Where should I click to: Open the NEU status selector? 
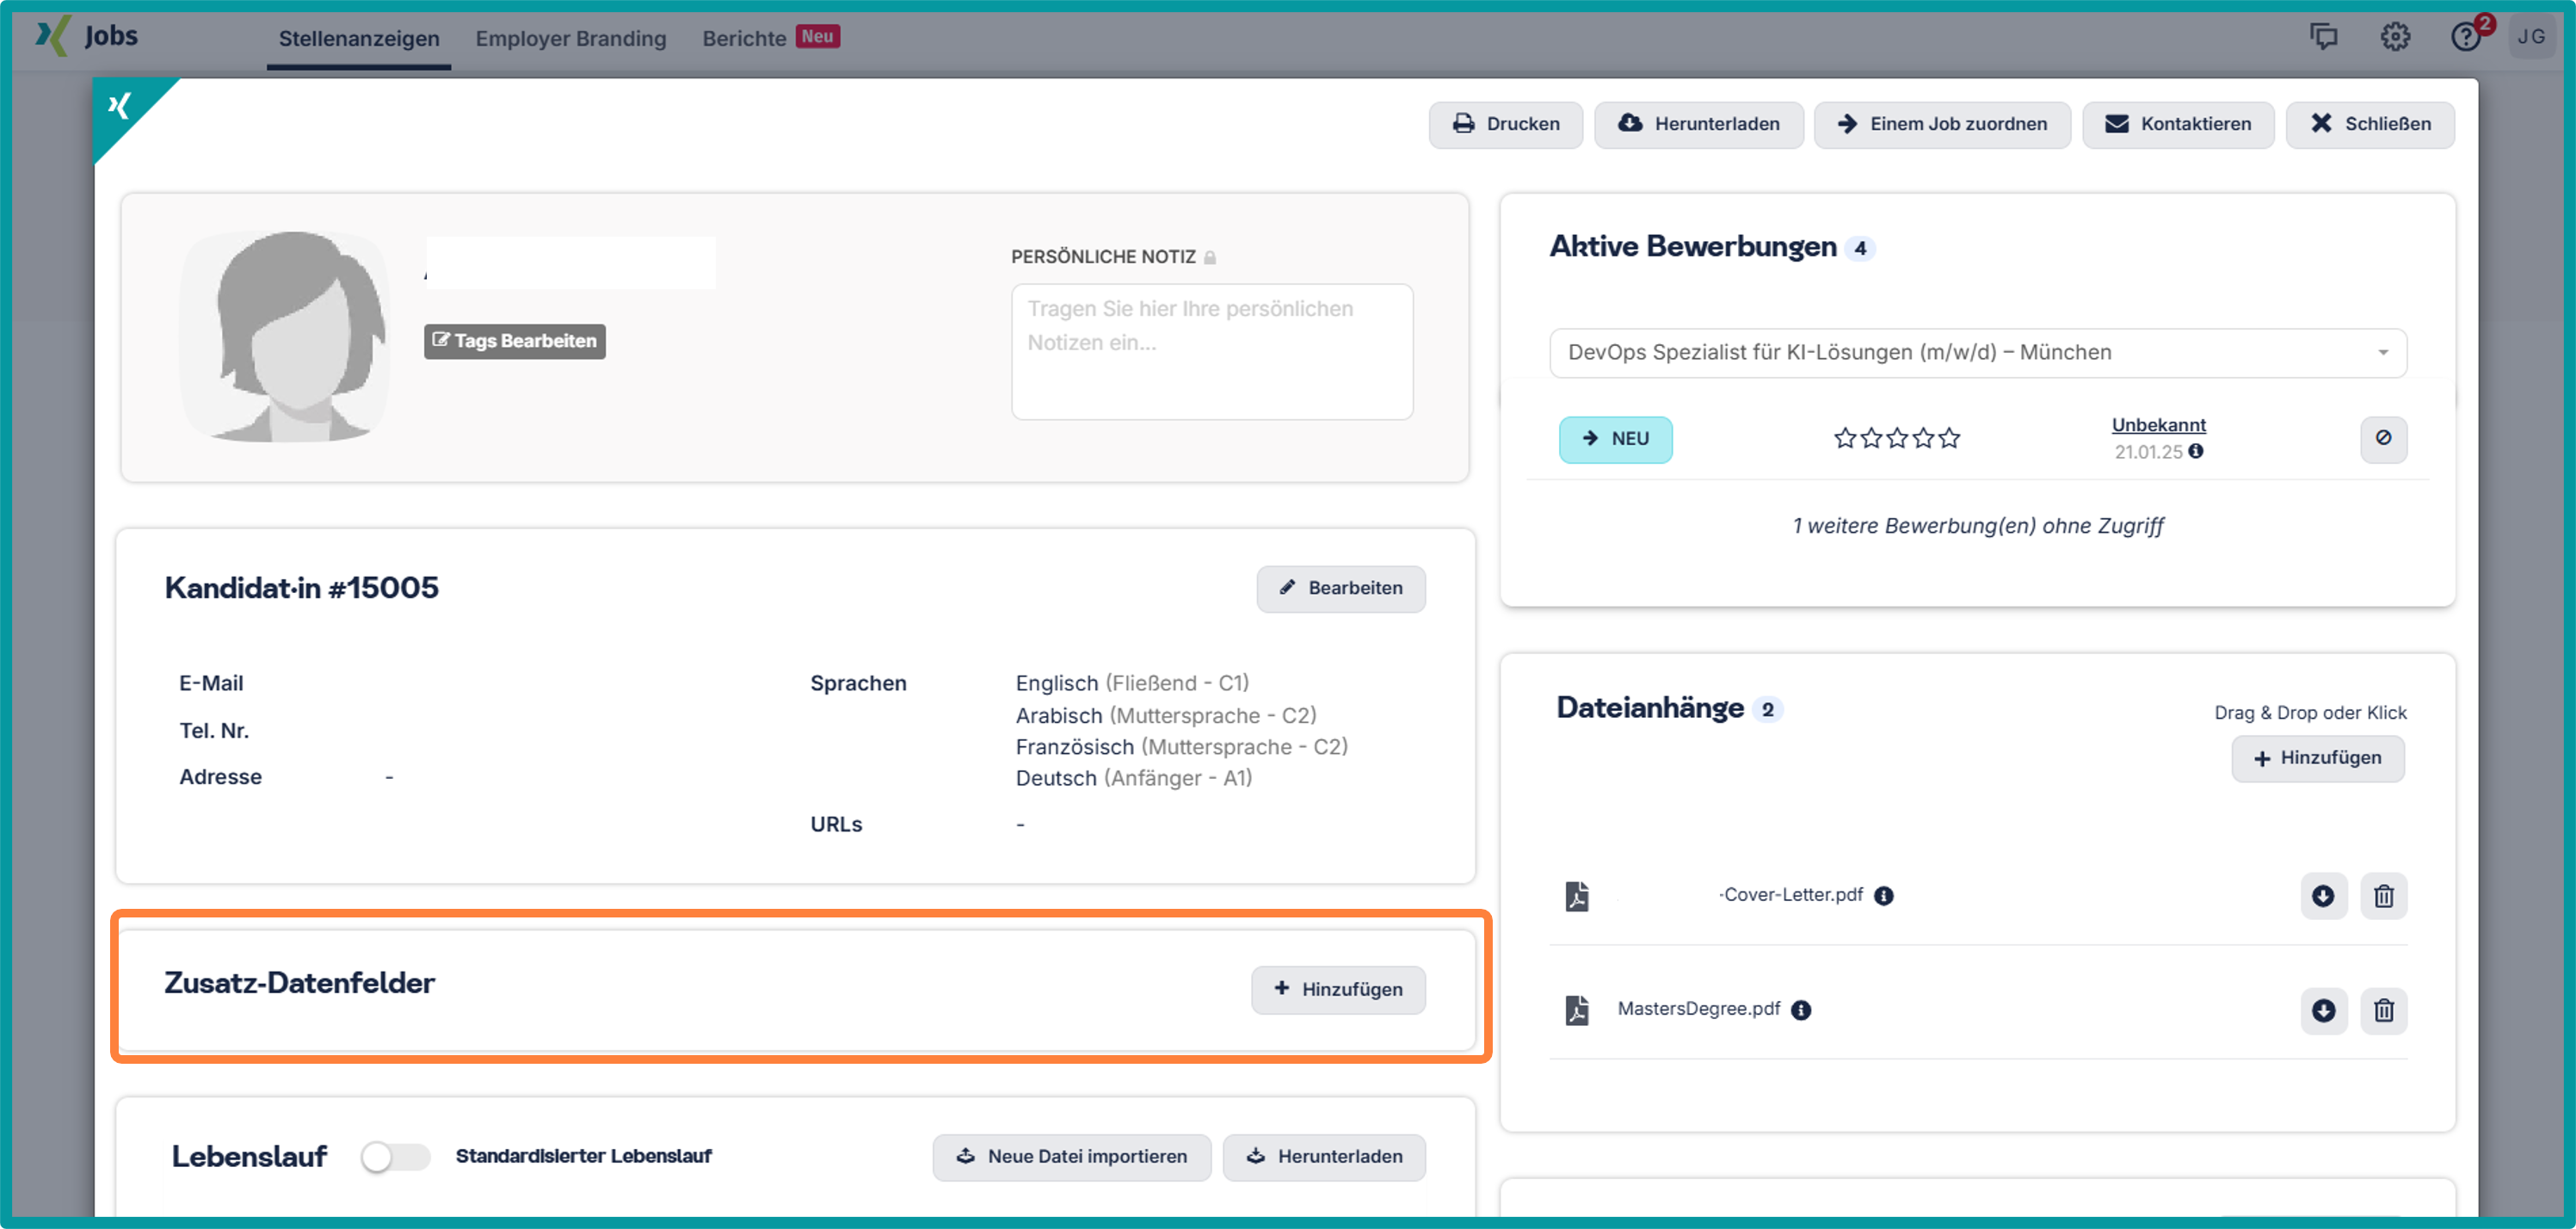(x=1615, y=439)
